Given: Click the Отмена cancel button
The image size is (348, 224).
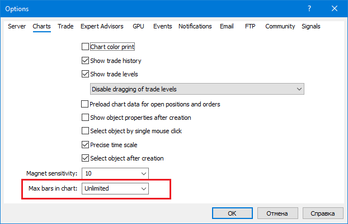Looking at the screenshot, I should (x=276, y=213).
